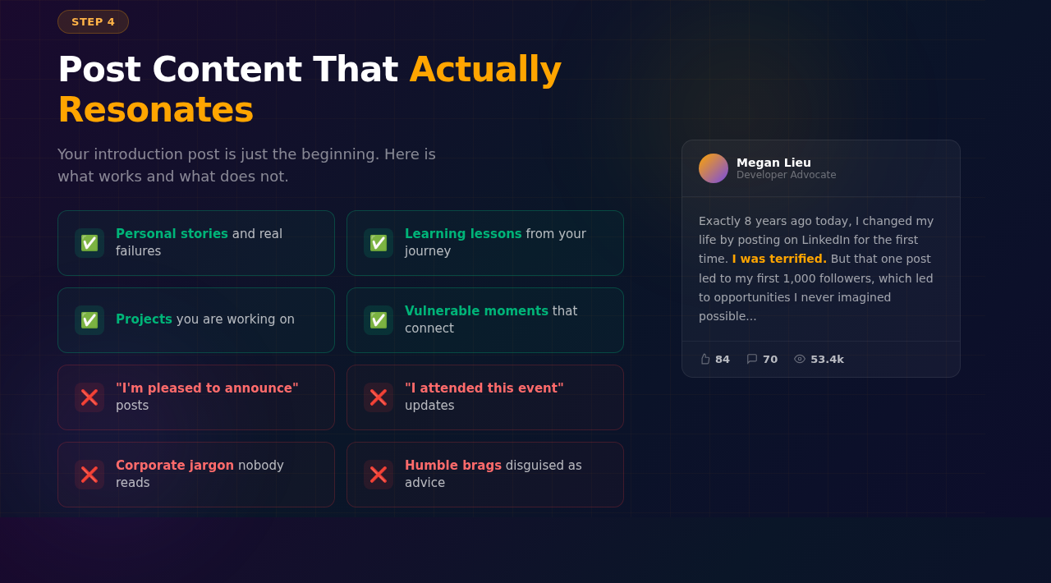Click the green checkmark beside Projects
1051x583 pixels.
[89, 320]
